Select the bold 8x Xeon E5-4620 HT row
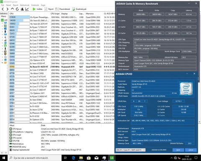This screenshot has width=201, height=161. pyautogui.click(x=62, y=67)
